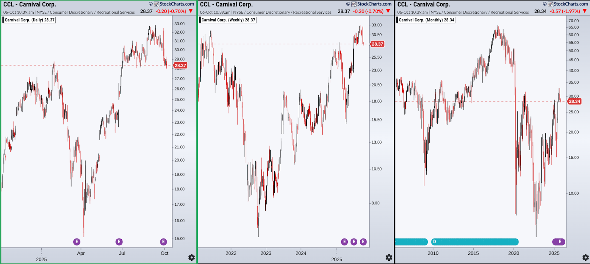Open the settings gear on the Weekly chart
Screen dimensions: 590x264
(x=389, y=257)
